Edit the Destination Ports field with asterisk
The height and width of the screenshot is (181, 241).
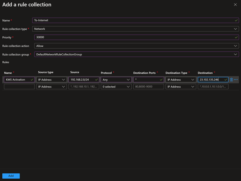(149, 80)
